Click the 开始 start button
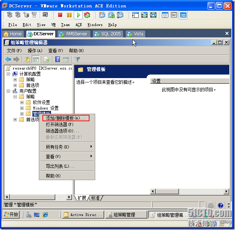Viewport: 235px width, 230px height. (11, 215)
